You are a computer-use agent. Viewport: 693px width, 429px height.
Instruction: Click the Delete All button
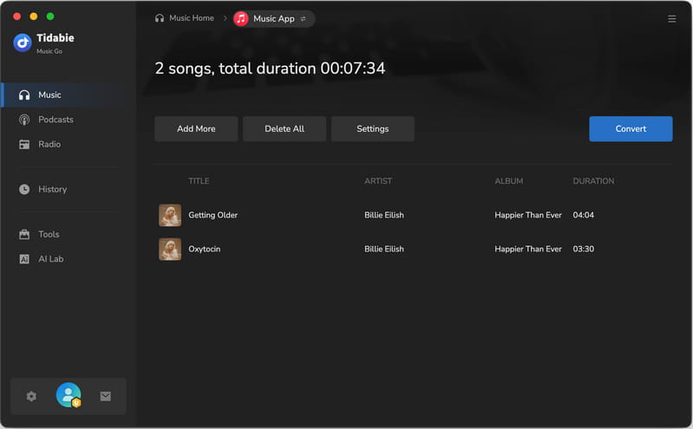tap(284, 129)
